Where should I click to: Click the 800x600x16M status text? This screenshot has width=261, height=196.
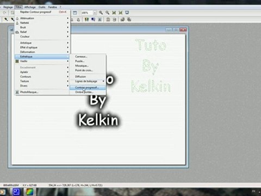coord(11,185)
